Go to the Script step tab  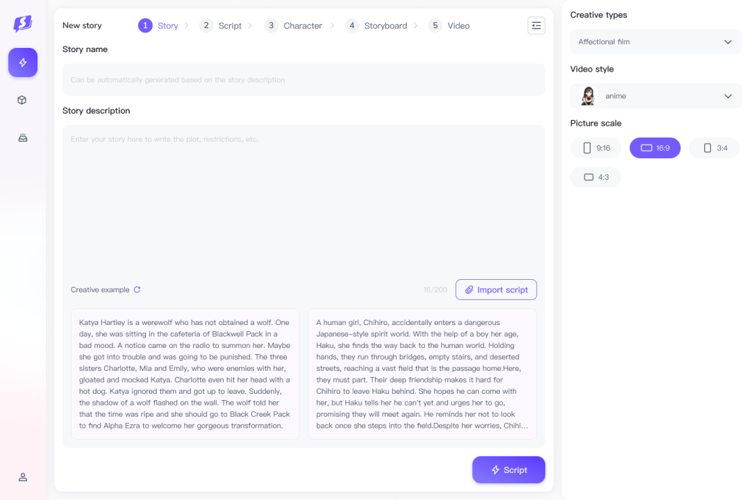pos(221,26)
